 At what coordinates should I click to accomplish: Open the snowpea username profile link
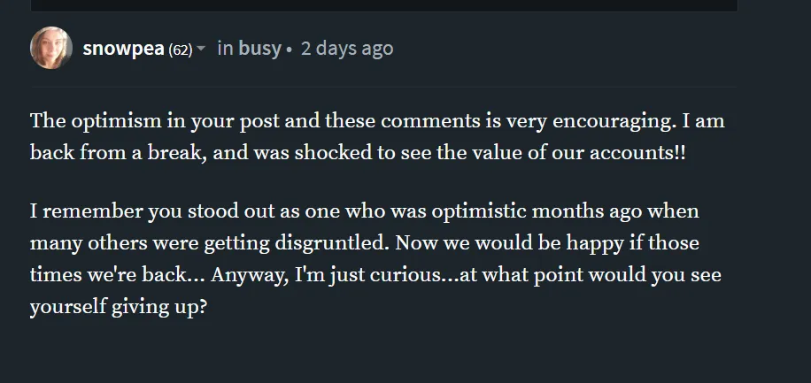click(x=123, y=49)
